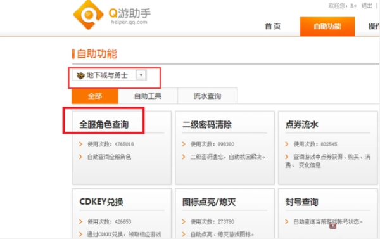Viewport: 380px width, 239px height.
Task: Click the text 自助查询全服角色
Action: pyautogui.click(x=109, y=157)
